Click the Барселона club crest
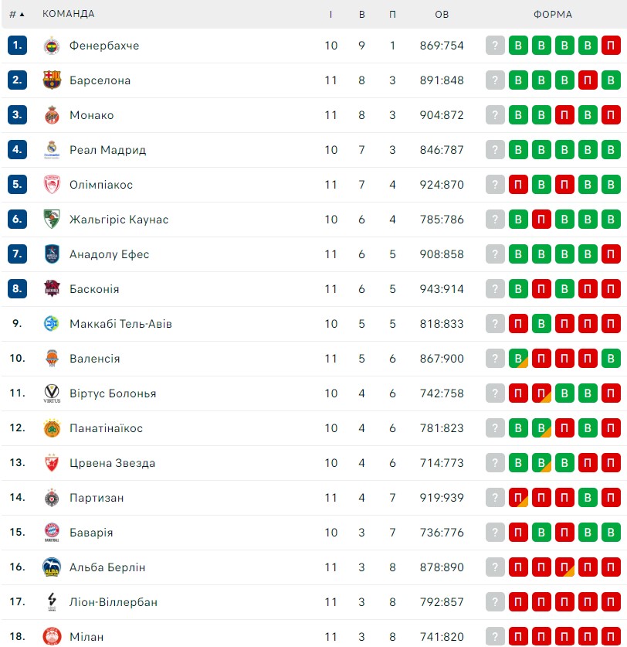 click(52, 80)
